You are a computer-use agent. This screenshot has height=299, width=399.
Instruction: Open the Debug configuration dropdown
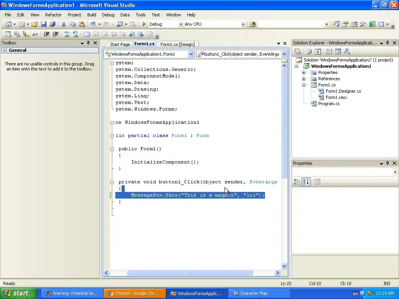click(x=181, y=25)
